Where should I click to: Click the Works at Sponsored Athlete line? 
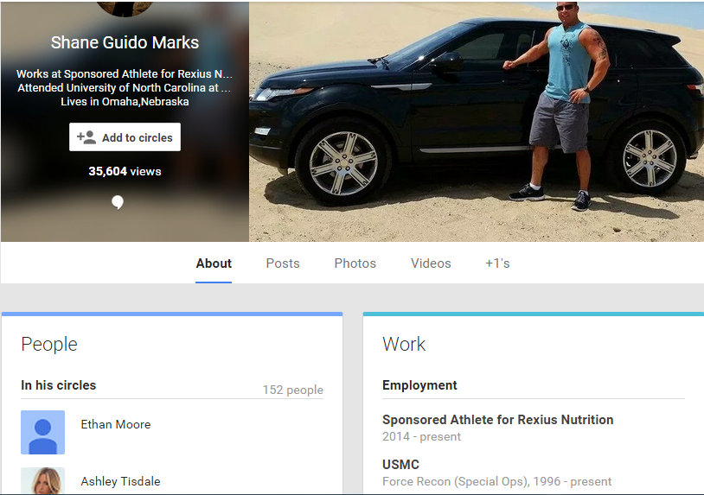125,74
